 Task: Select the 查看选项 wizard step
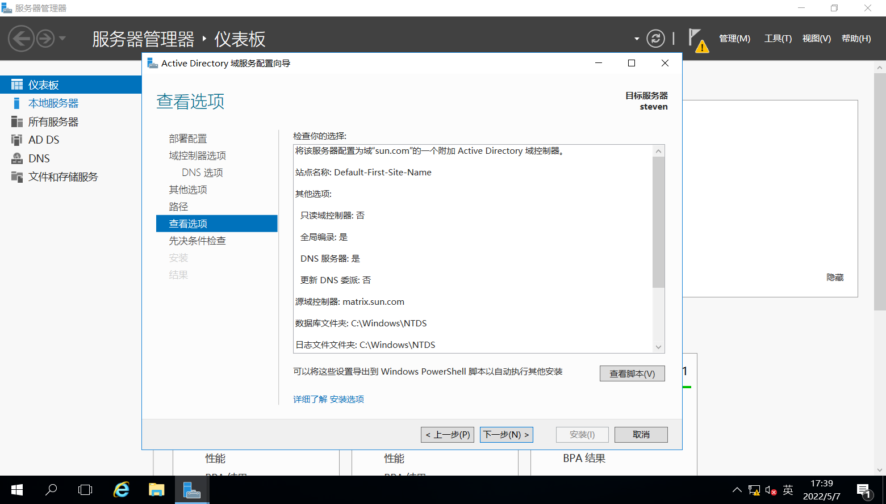217,224
